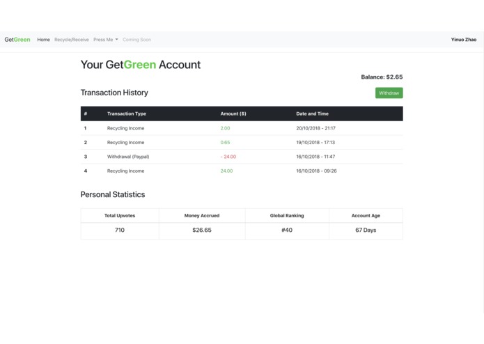Click the Your GetGreen Account title

pos(141,65)
